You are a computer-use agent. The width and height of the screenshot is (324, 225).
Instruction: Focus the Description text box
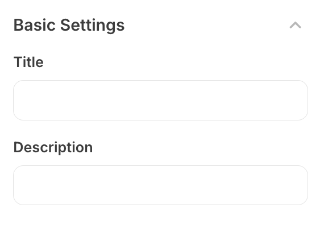(x=160, y=185)
